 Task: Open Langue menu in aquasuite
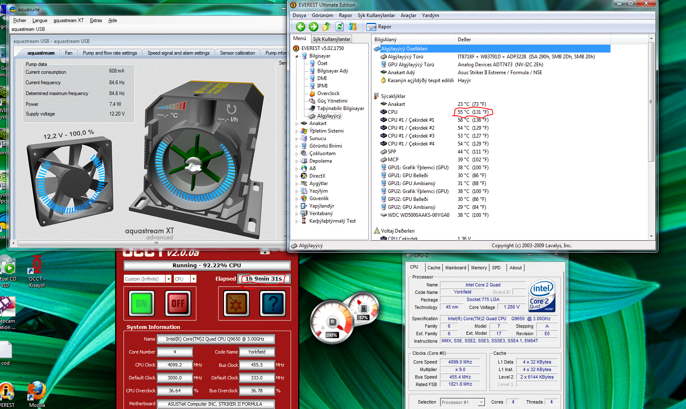40,20
